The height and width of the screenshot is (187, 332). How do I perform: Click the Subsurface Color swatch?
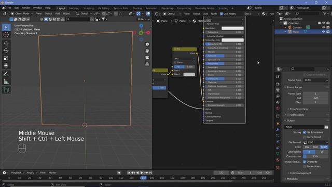[232, 40]
